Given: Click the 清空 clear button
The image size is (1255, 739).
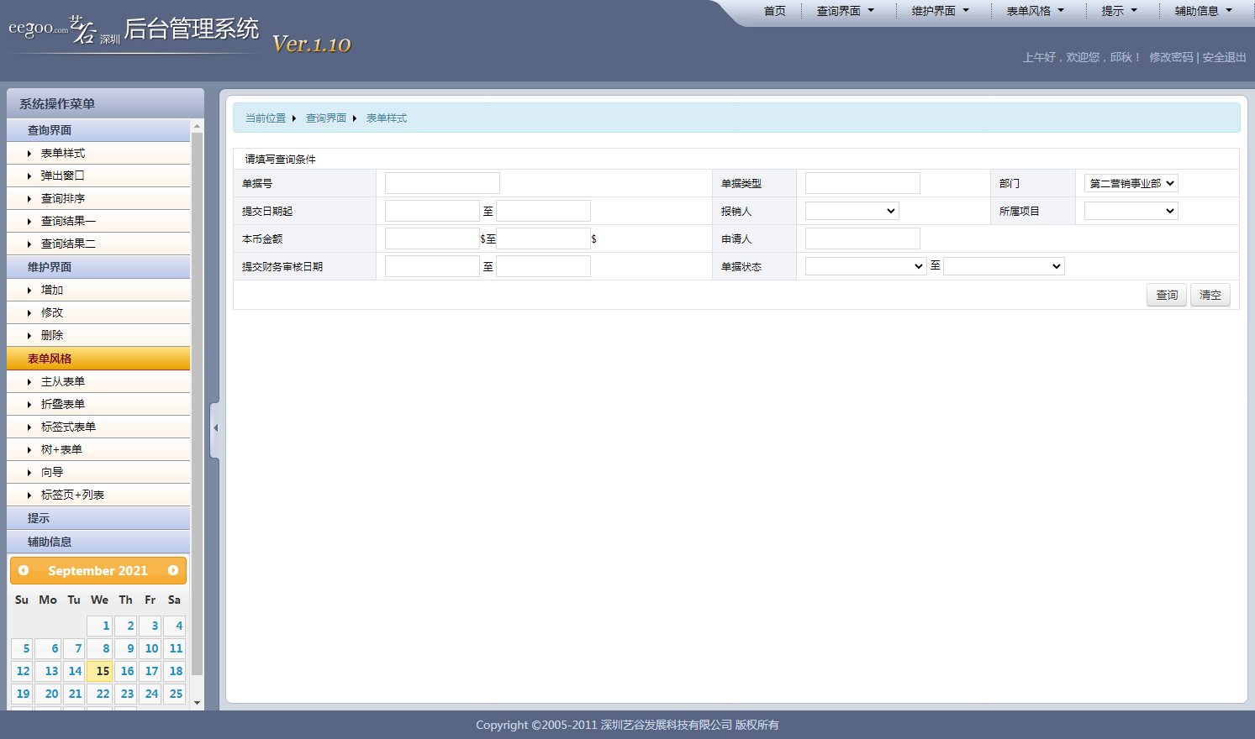Looking at the screenshot, I should [1210, 295].
